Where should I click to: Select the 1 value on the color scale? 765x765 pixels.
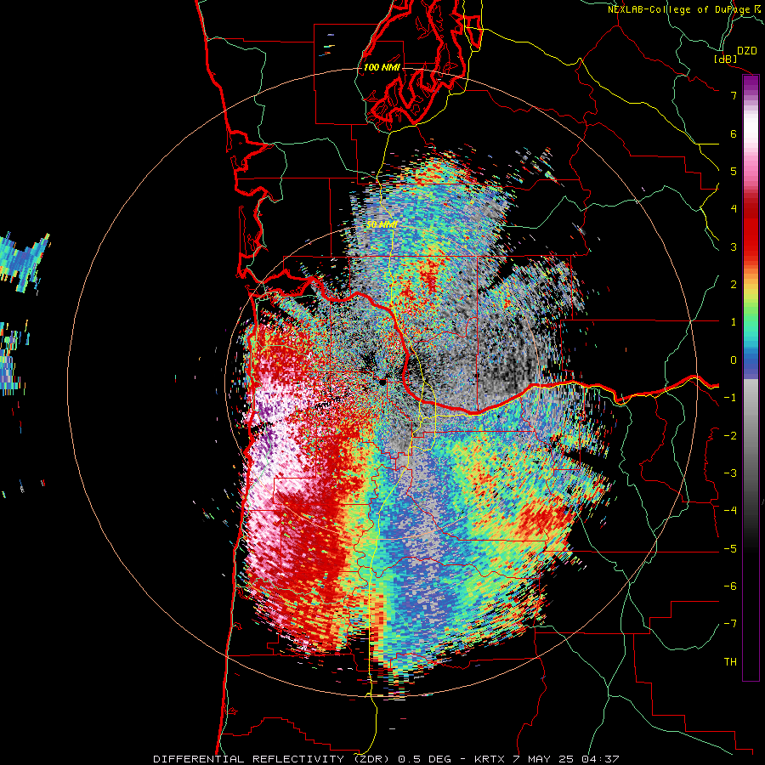coord(734,322)
